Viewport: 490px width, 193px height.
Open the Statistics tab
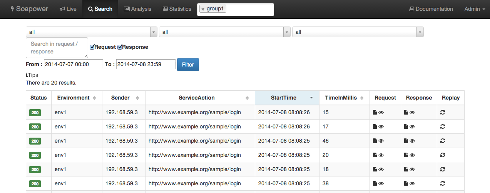click(177, 9)
